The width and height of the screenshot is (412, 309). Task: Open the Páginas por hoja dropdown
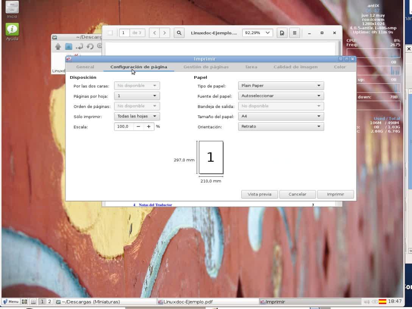(137, 96)
